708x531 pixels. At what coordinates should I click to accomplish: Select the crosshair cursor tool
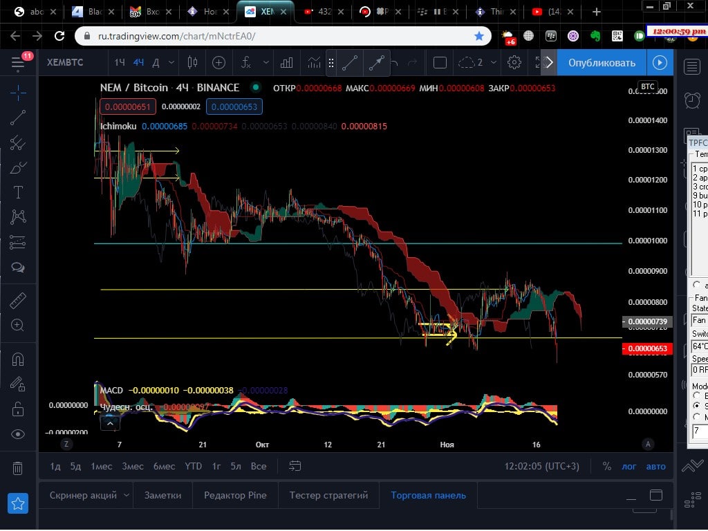point(18,93)
